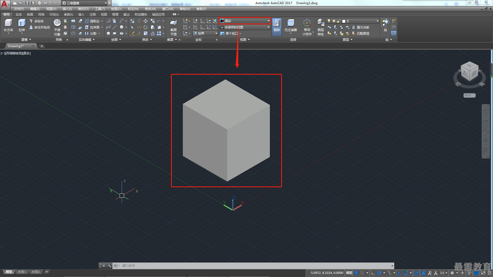The image size is (493, 277).
Task: Switch to the 可视化 ribbon tab
Action: (54, 15)
